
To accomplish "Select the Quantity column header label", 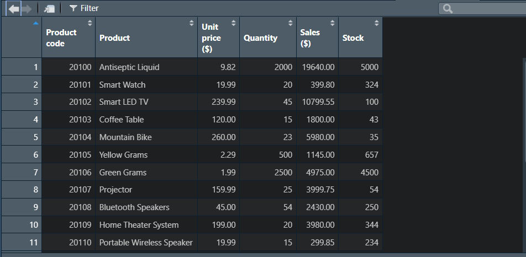I will (260, 38).
